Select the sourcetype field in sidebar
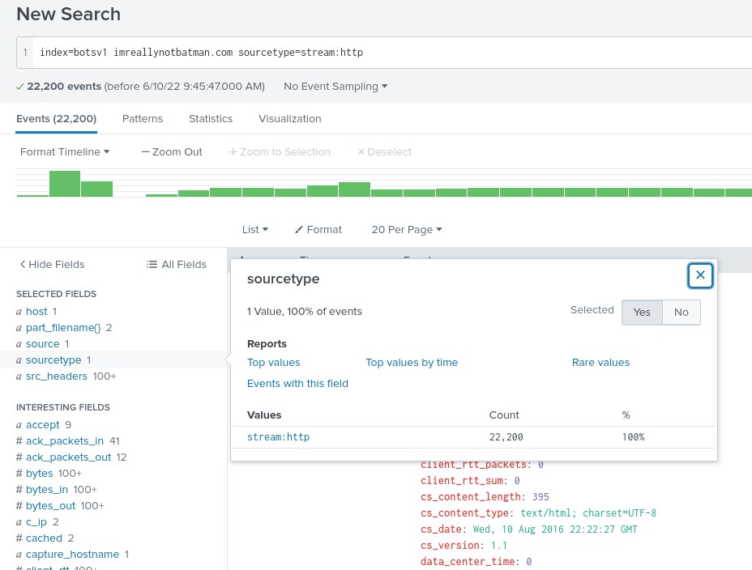Viewport: 752px width, 570px height. coord(53,359)
